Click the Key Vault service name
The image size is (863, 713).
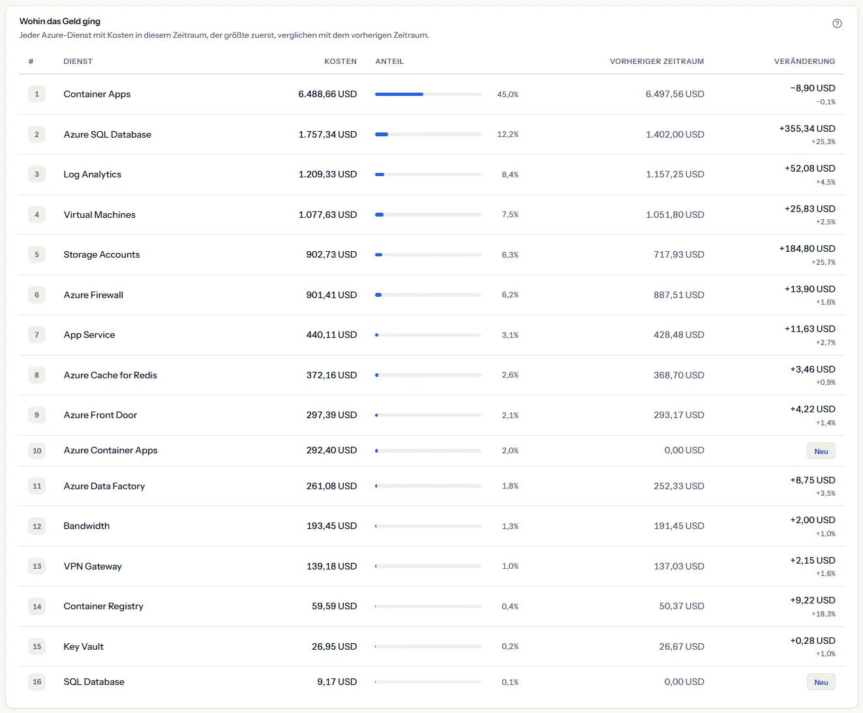83,646
